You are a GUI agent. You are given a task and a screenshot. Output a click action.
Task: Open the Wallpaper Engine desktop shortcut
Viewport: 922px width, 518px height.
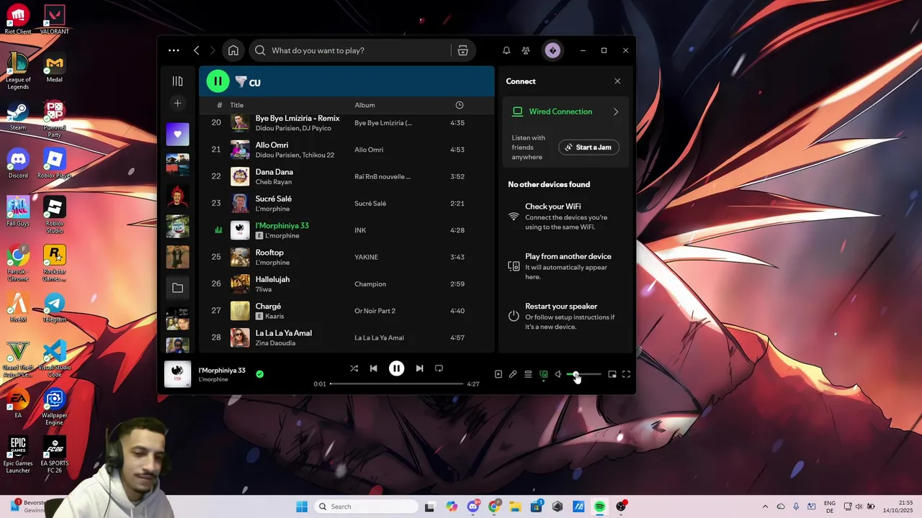coord(55,407)
